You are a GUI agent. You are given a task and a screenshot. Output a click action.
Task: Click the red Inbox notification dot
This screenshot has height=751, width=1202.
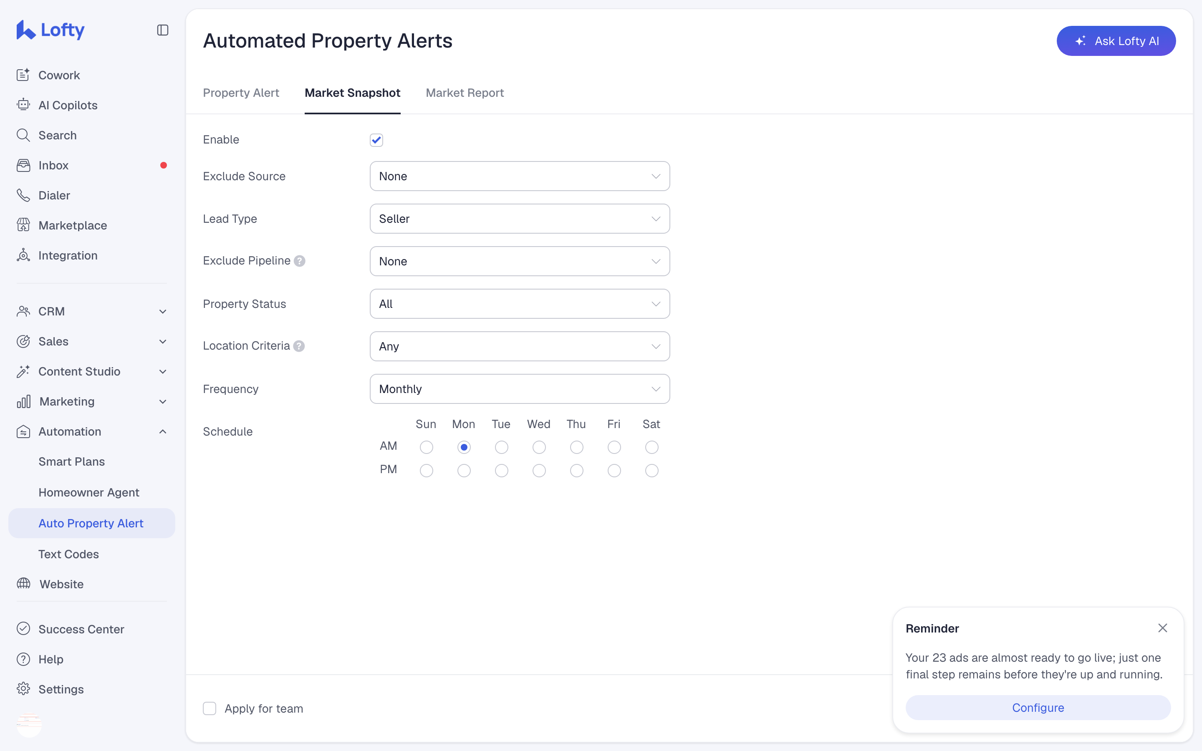click(x=164, y=165)
